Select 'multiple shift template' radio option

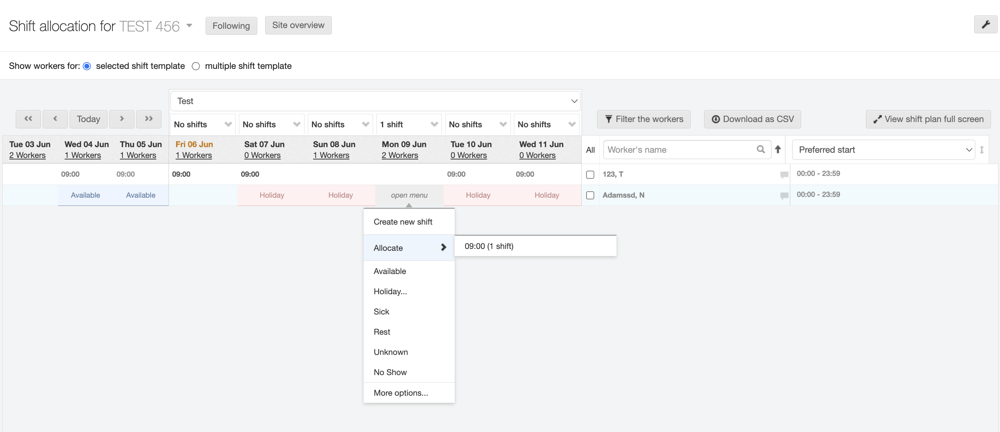pos(196,66)
